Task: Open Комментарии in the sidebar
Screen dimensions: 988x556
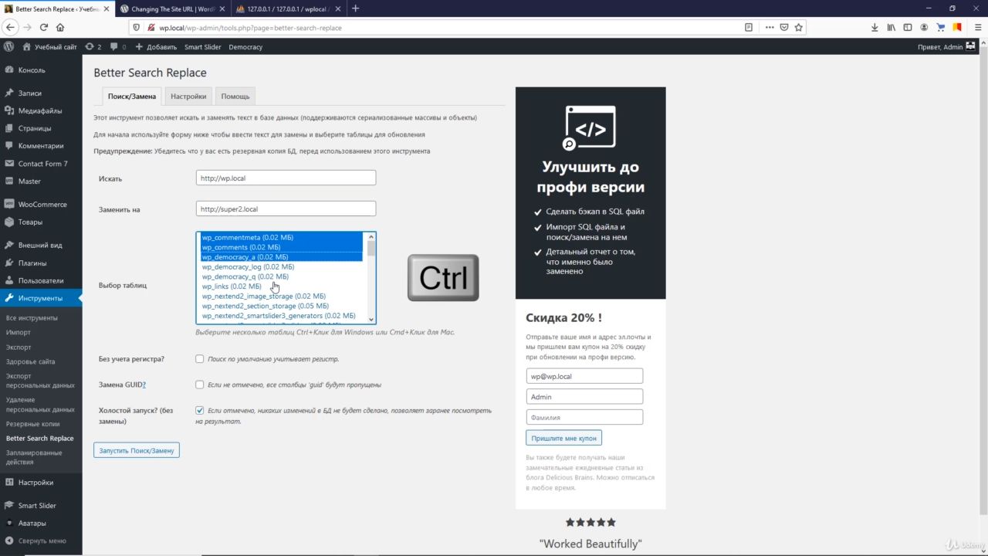Action: point(41,146)
